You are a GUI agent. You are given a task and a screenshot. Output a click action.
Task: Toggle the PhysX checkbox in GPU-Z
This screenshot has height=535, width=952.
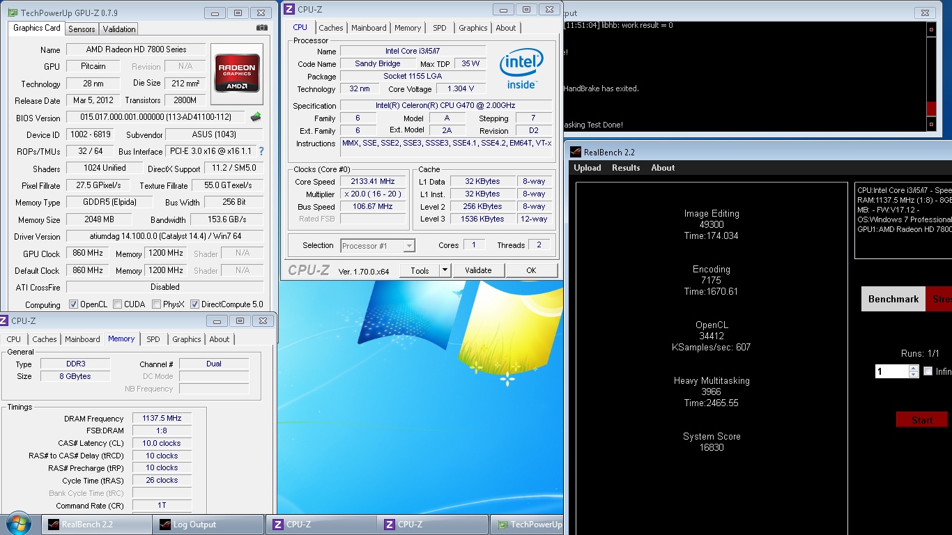tap(156, 304)
